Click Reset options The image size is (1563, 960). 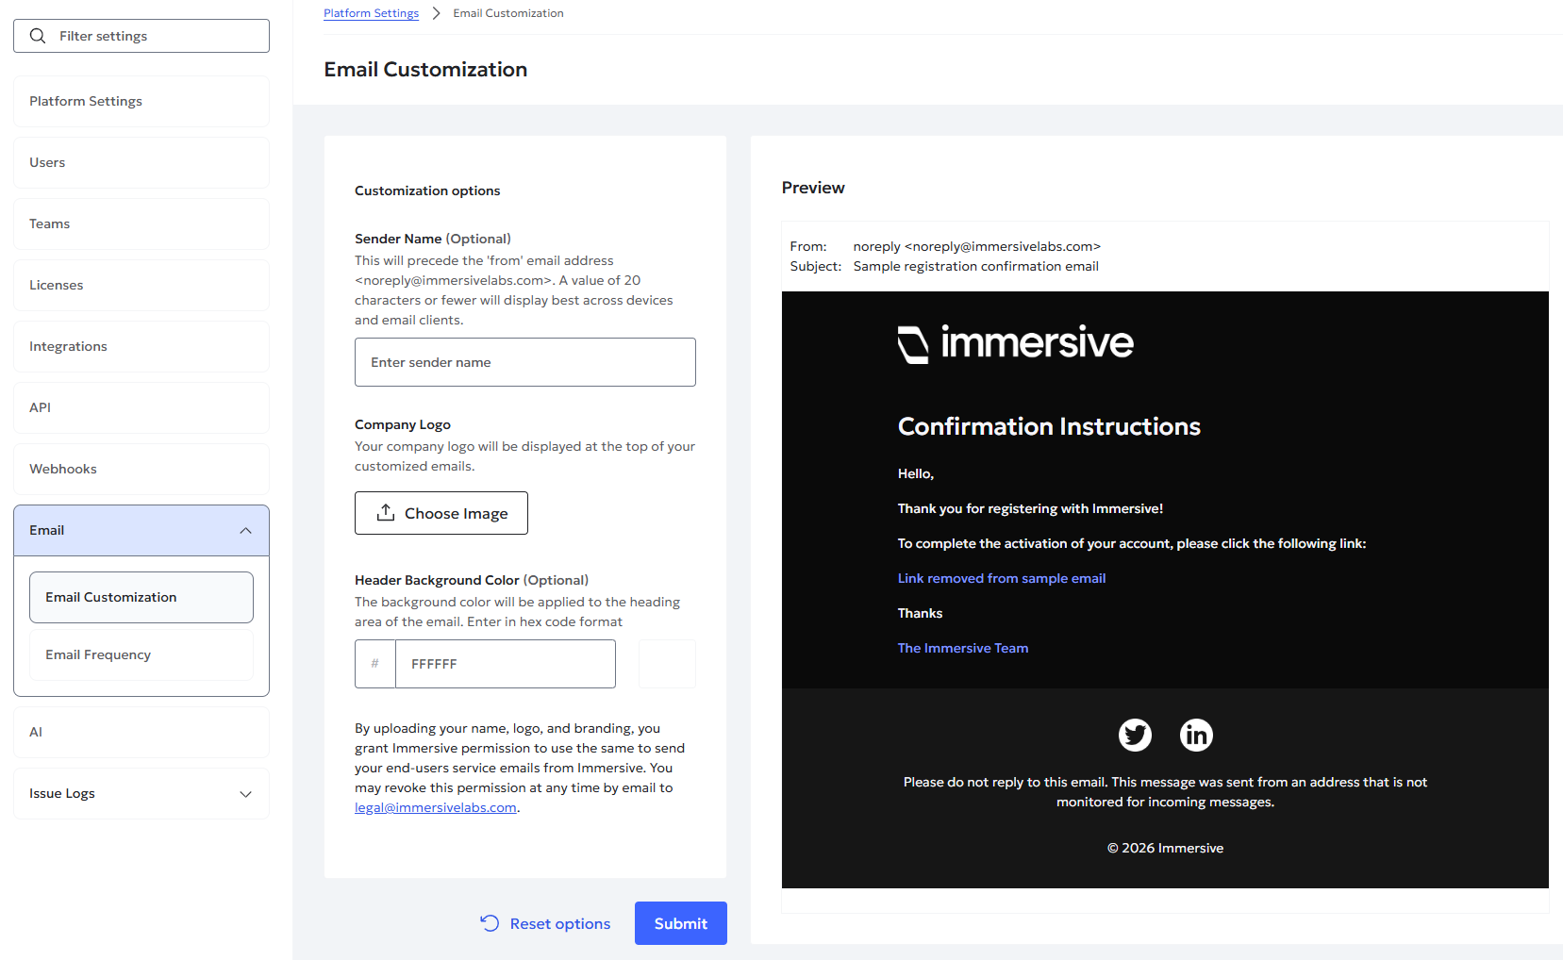click(x=545, y=923)
